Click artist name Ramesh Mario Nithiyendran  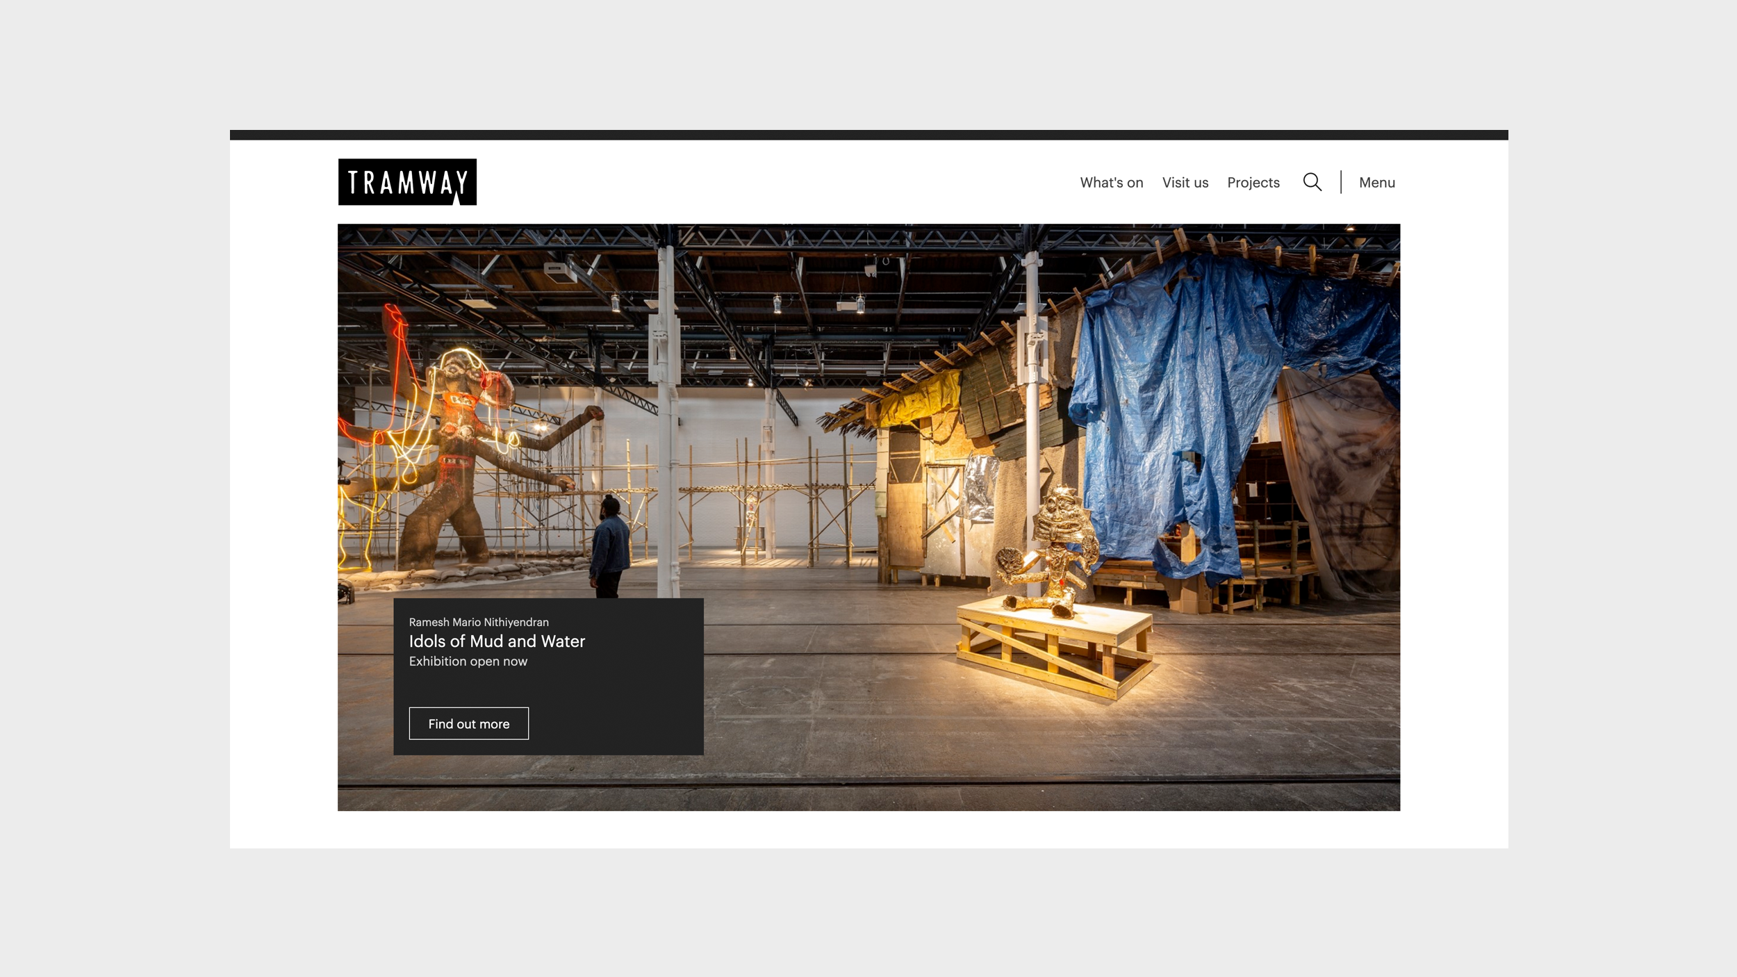479,622
